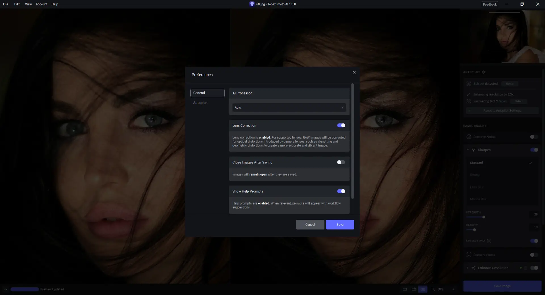This screenshot has height=295, width=545.
Task: Click the Feedback button in the title bar
Action: pos(490,4)
